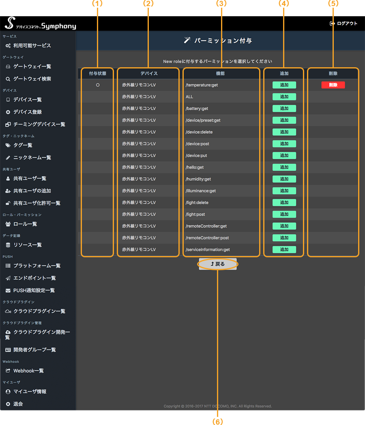Click the ニックネーム一覧 pencil icon
Image resolution: width=365 pixels, height=425 pixels.
[8, 158]
